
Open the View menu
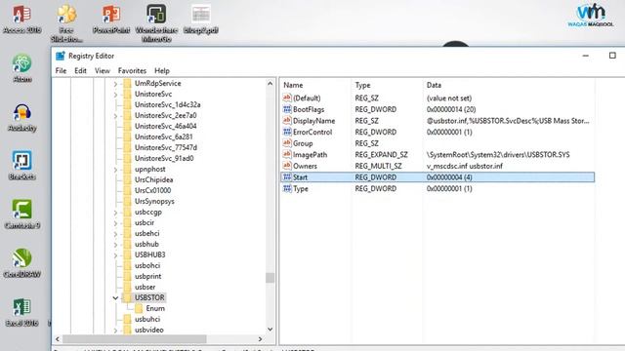(102, 70)
